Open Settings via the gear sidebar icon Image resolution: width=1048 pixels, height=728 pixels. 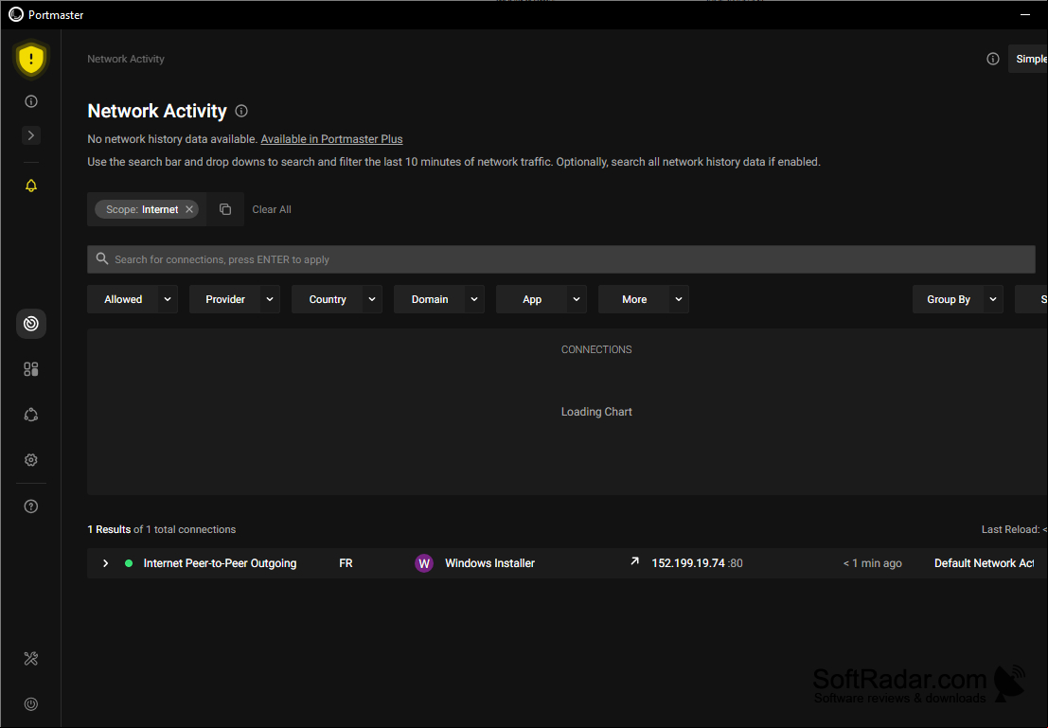point(30,460)
